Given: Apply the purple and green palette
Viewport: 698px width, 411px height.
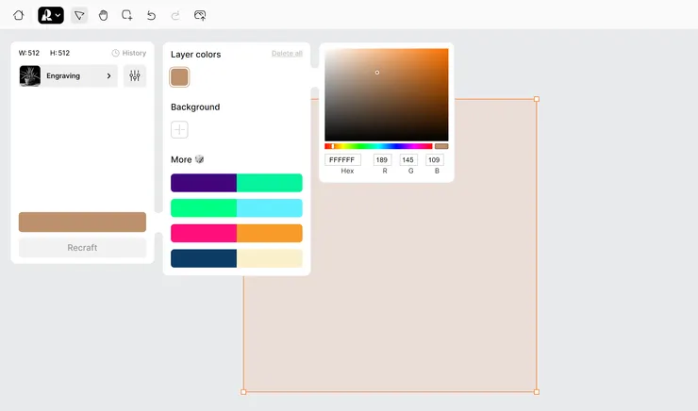Looking at the screenshot, I should click(237, 183).
